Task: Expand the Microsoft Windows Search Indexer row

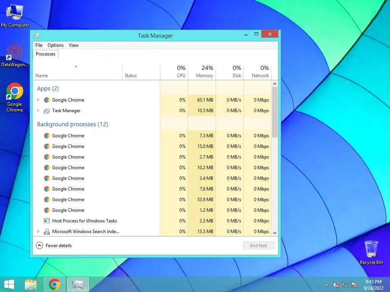Action: [38, 232]
